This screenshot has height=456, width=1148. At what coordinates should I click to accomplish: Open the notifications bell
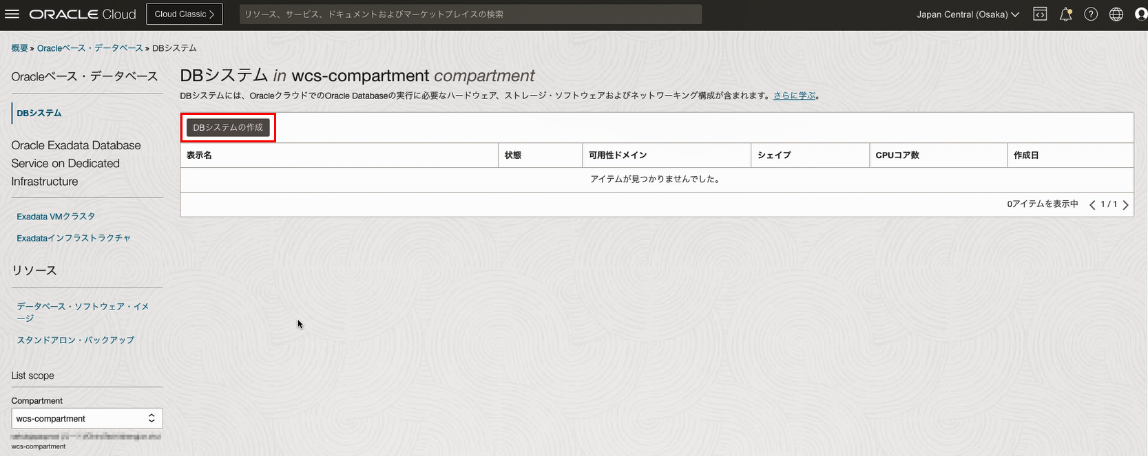click(x=1065, y=14)
